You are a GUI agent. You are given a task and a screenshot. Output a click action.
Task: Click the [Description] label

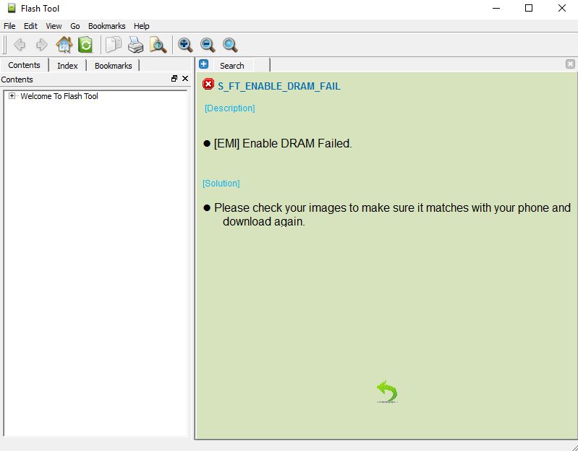pos(229,108)
